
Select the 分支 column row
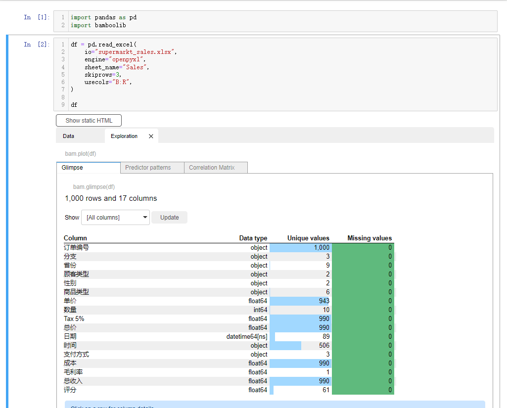pos(229,256)
